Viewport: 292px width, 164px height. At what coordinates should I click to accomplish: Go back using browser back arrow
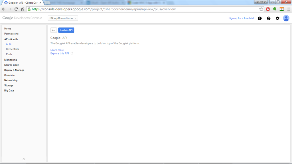[x=4, y=9]
